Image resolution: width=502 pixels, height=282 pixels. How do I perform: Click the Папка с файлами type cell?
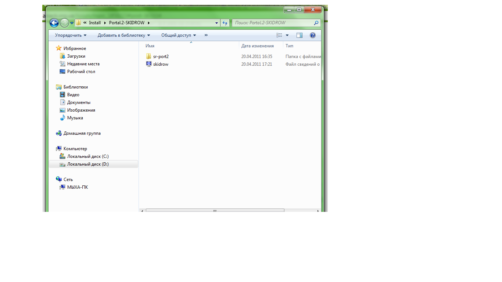[303, 57]
